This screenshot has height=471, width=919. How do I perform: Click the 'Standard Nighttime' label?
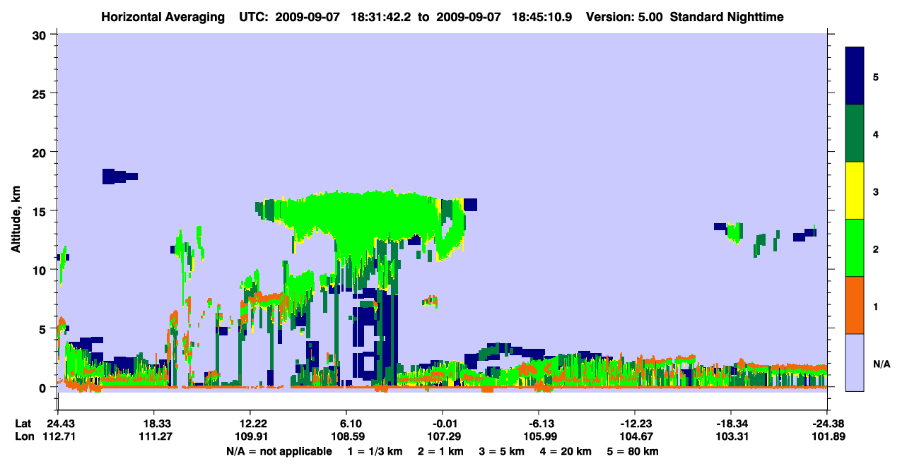[x=727, y=17]
